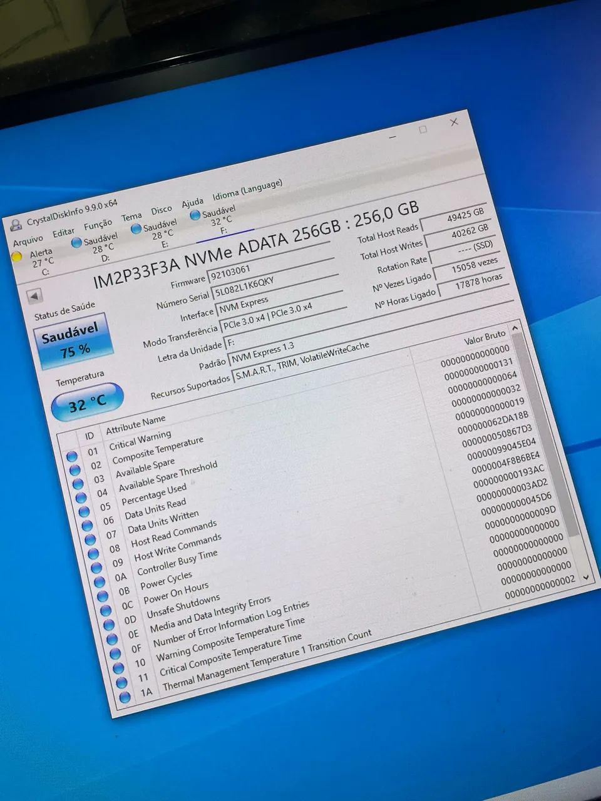Image resolution: width=601 pixels, height=801 pixels.
Task: Open the Tema menu
Action: 131,217
